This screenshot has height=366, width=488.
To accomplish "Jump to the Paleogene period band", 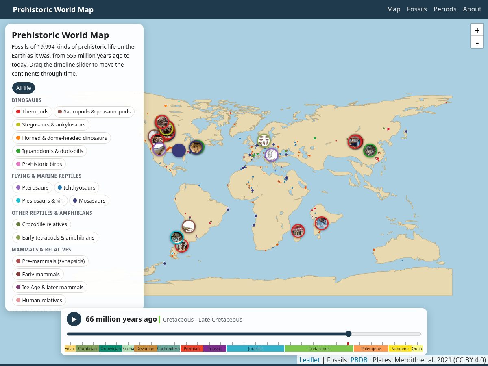I will pos(371,349).
